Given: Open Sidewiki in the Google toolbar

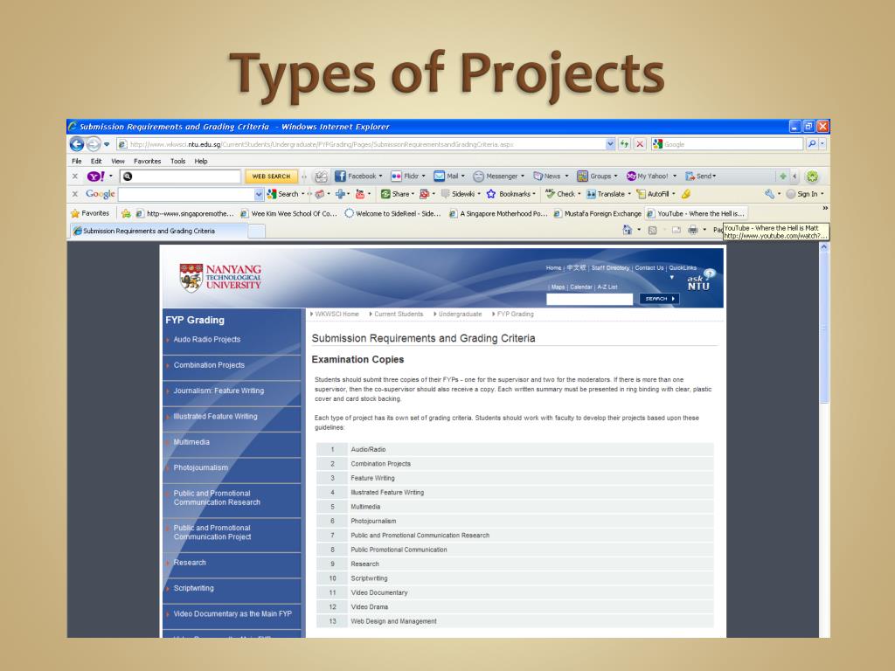Looking at the screenshot, I should coord(461,194).
